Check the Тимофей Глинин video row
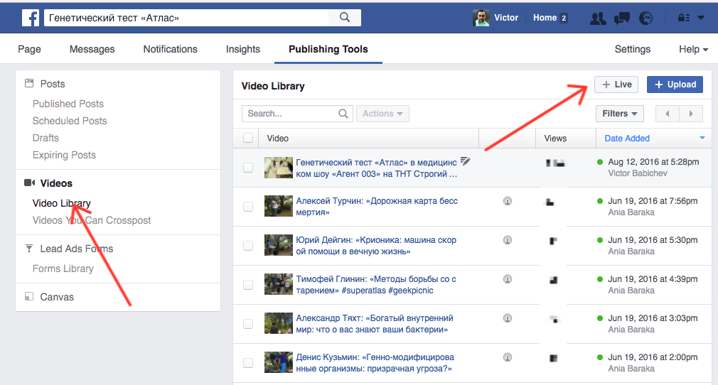This screenshot has width=718, height=385. [247, 285]
